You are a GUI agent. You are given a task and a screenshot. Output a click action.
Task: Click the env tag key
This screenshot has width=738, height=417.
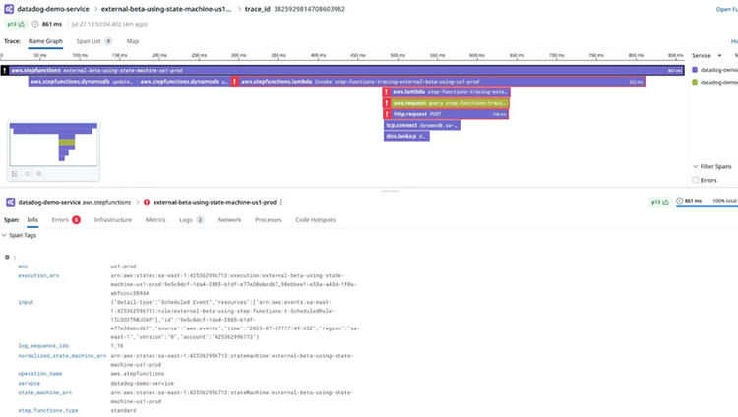coord(23,266)
